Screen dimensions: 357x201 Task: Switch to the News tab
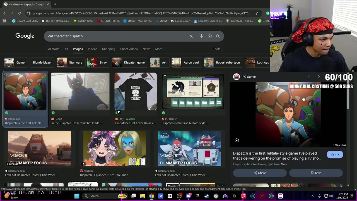146,49
